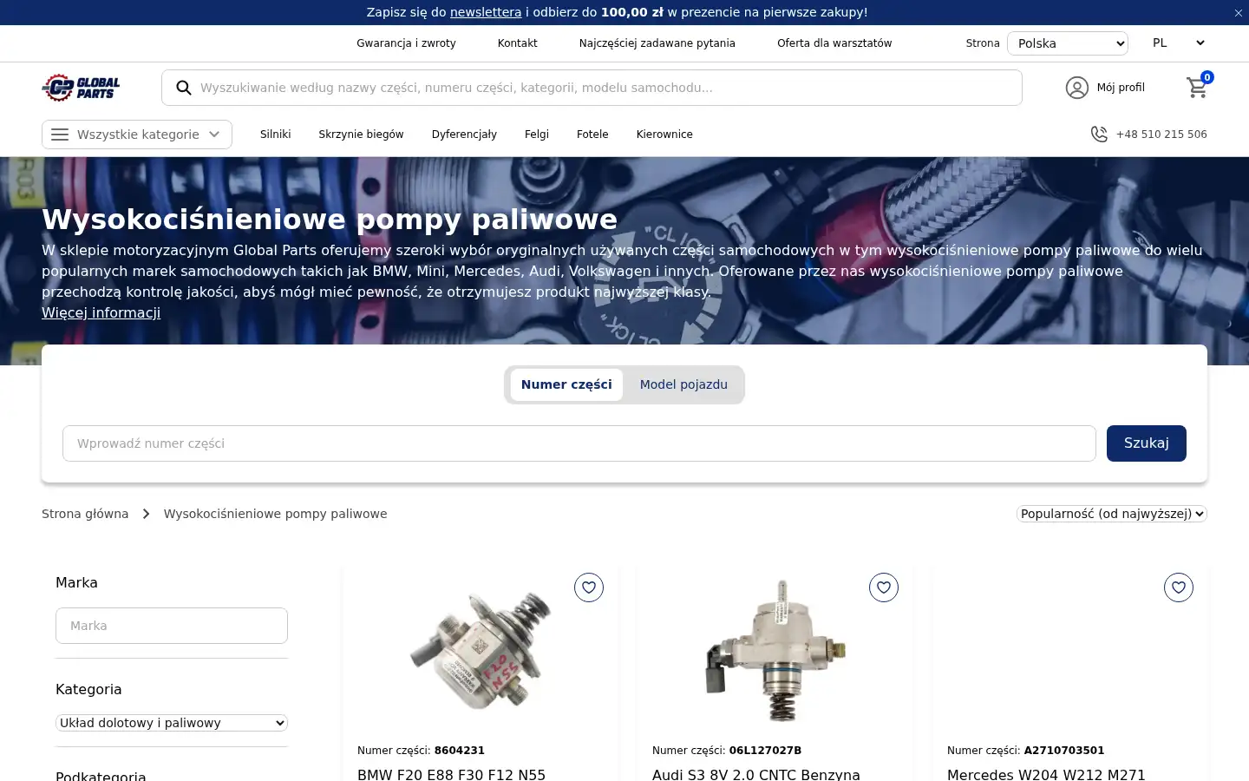
Task: Close the newsletter promo banner
Action: pos(1238,13)
